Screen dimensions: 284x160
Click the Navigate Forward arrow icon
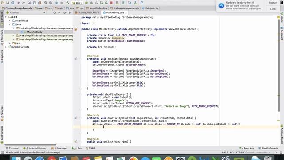click(62, 3)
